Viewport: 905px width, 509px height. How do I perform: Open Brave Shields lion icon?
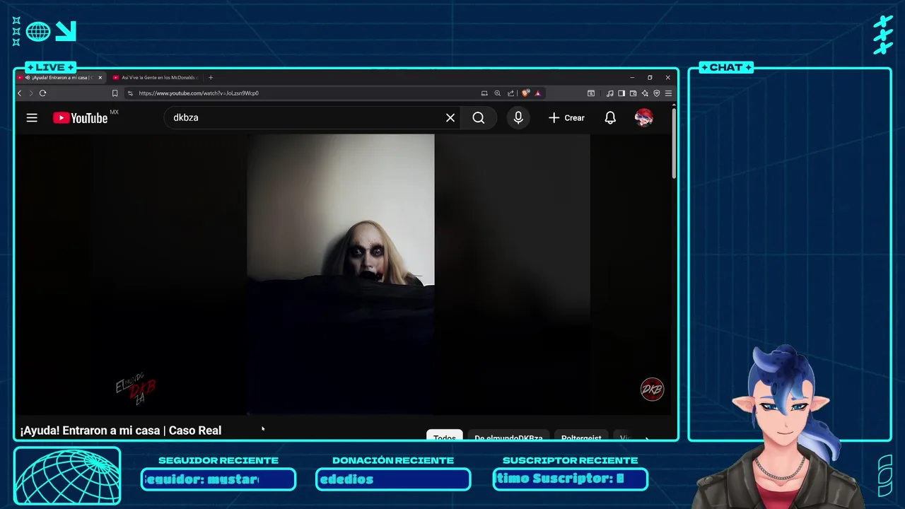(x=526, y=93)
